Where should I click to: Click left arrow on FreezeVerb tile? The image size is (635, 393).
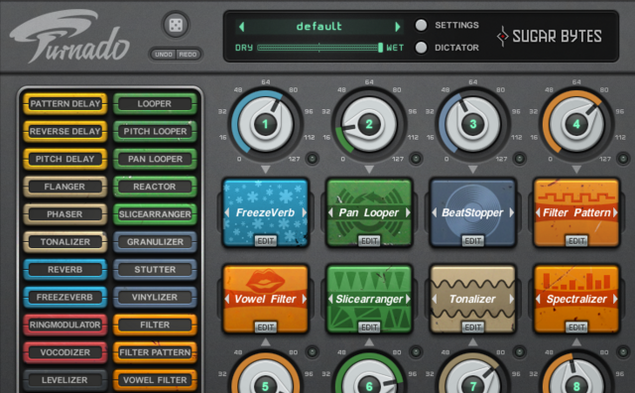227,212
